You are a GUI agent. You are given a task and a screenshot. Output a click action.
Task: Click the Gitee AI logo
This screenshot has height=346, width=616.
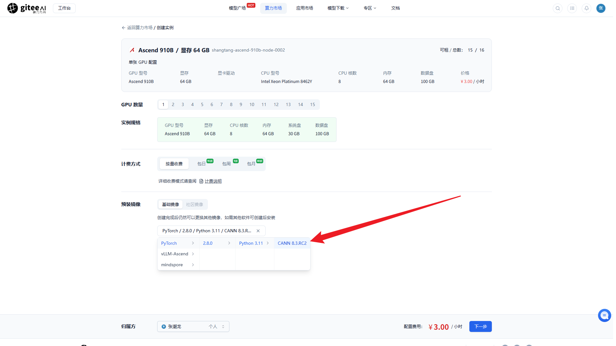[x=27, y=8]
